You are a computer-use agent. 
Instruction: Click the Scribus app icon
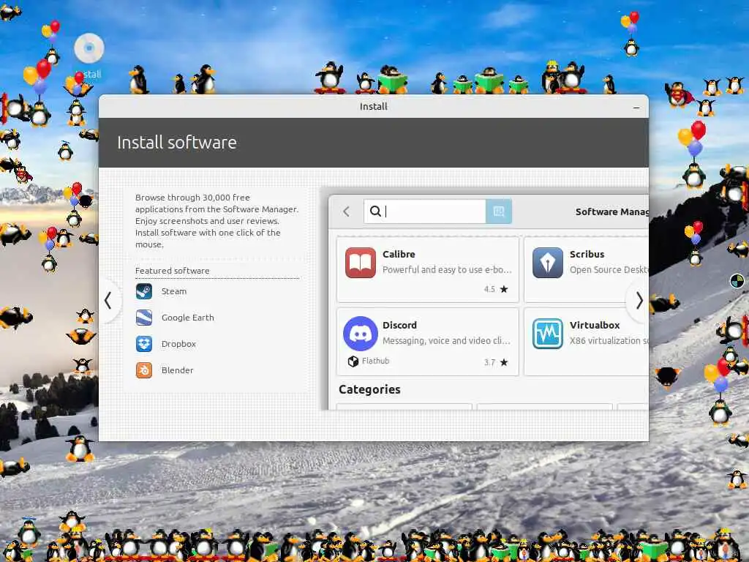click(x=547, y=263)
